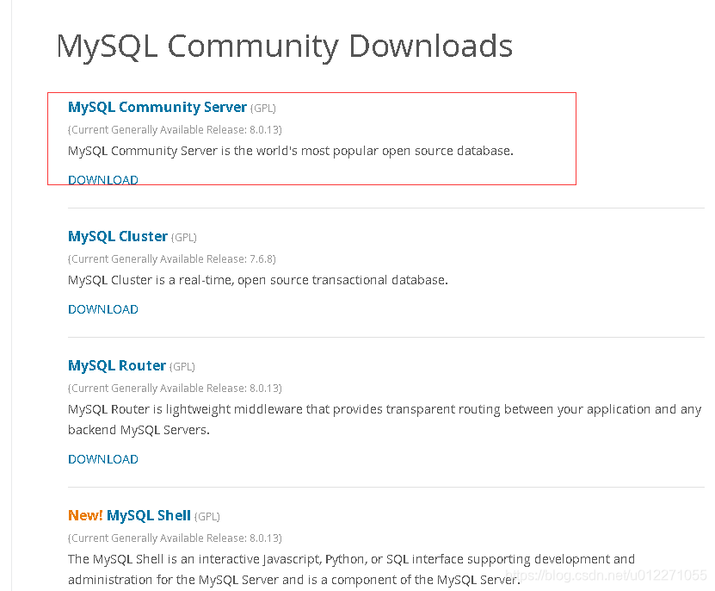Click the (GPL) label beside MySQL Router
Viewport: 715px width, 591px height.
pyautogui.click(x=182, y=367)
